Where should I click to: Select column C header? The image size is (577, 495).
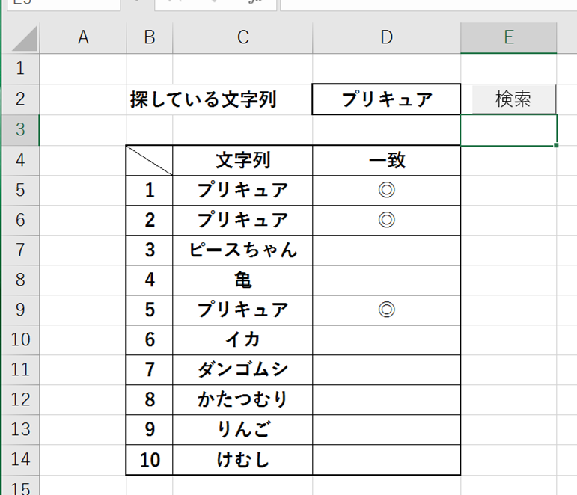242,38
